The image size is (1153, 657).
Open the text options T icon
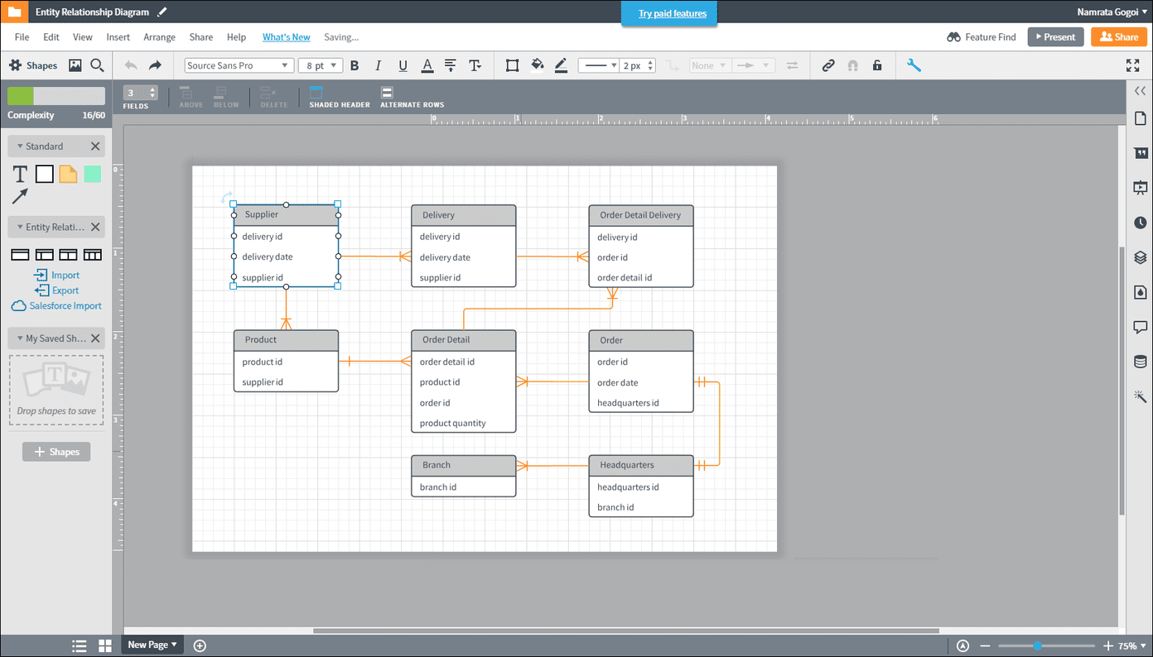[475, 65]
